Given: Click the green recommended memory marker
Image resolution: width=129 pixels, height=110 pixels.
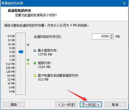Looking at the screenshot, I should coord(28,60).
